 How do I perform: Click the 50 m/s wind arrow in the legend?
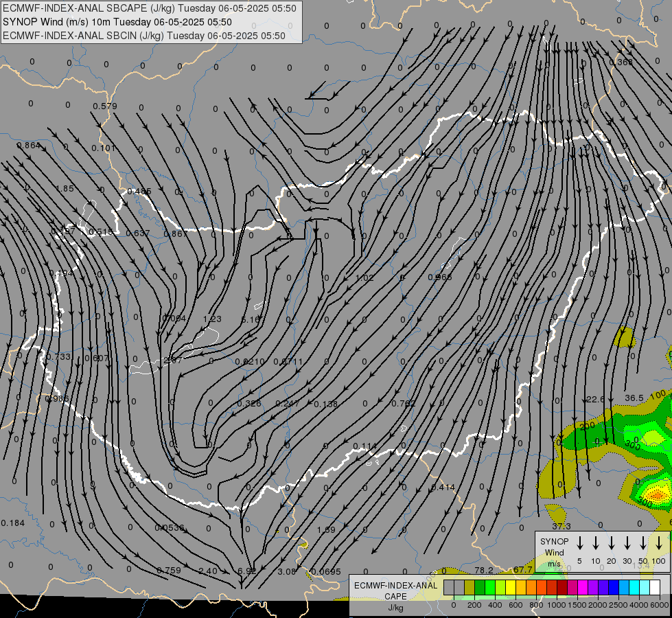tap(643, 543)
